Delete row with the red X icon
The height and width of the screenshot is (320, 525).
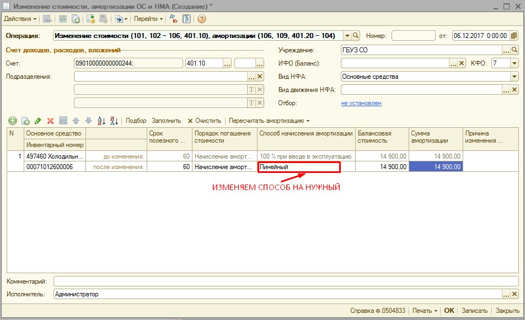(50, 121)
